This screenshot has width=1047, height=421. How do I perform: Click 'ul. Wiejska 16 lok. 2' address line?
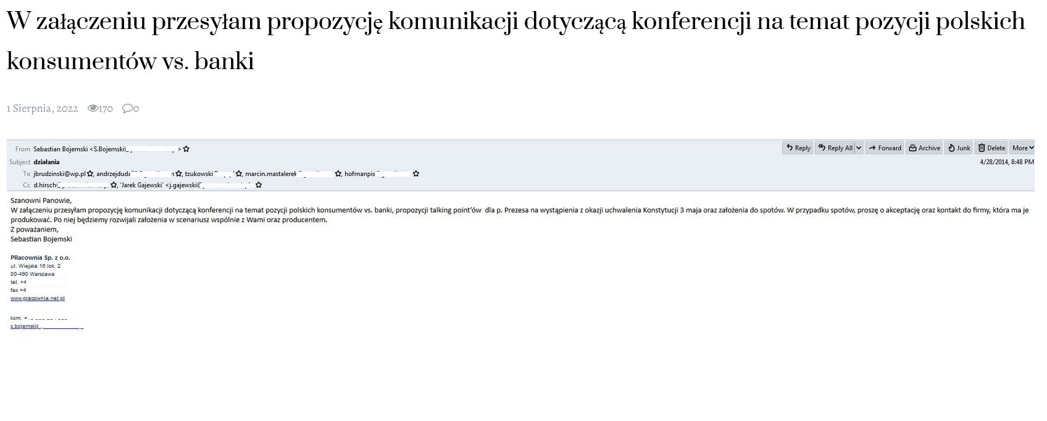click(x=35, y=266)
